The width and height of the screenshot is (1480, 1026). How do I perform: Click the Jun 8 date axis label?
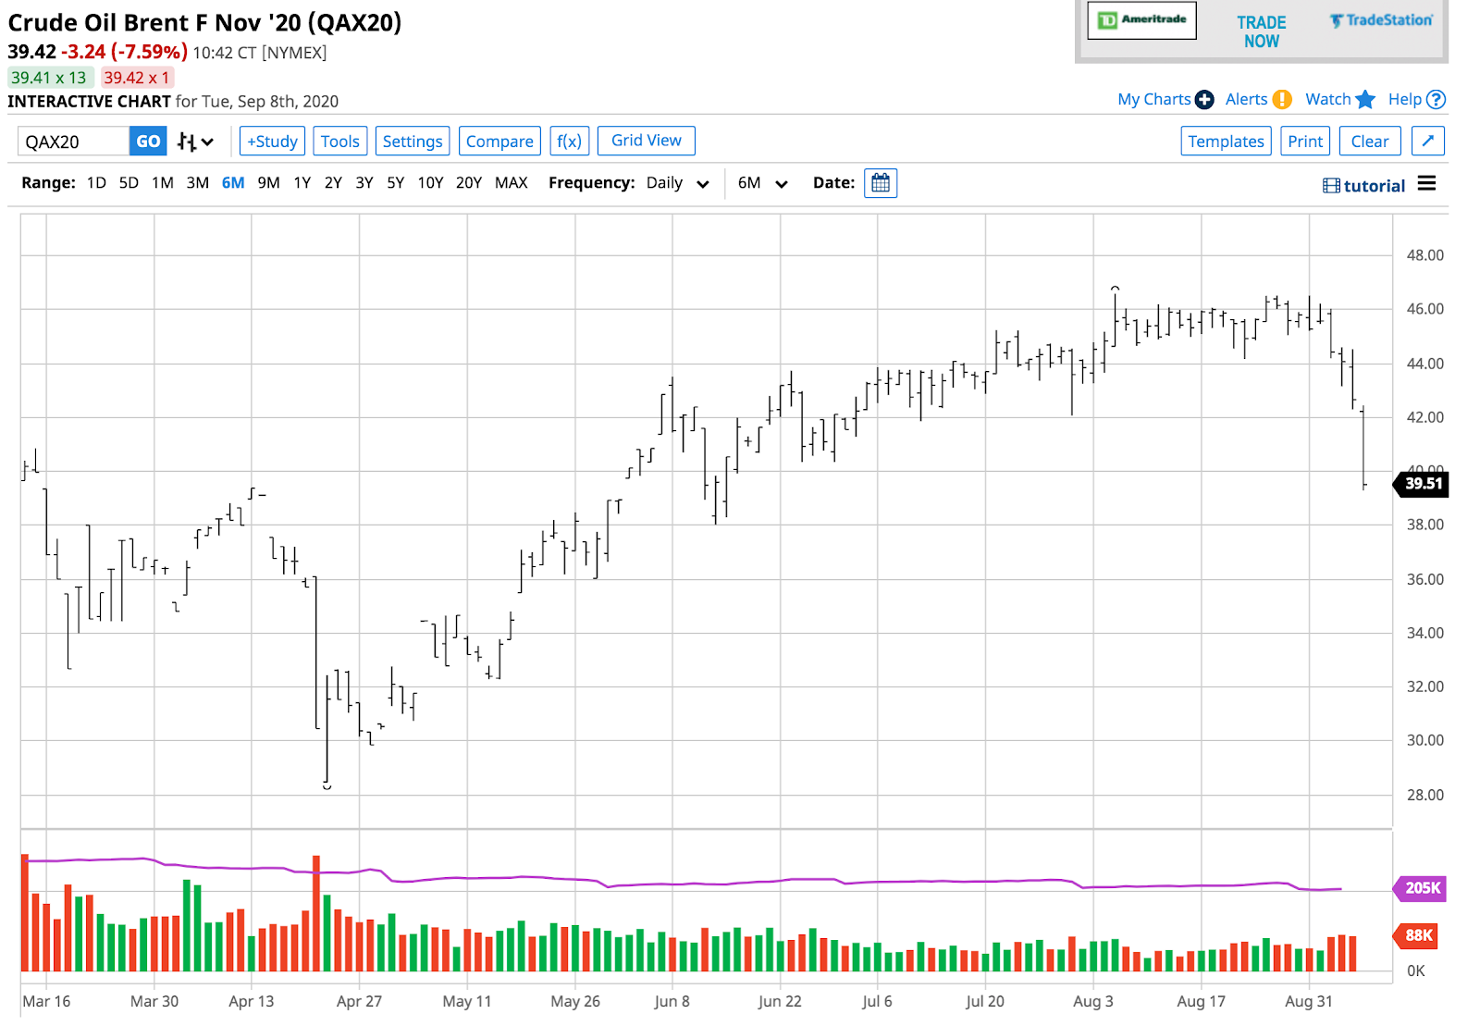click(x=672, y=1002)
